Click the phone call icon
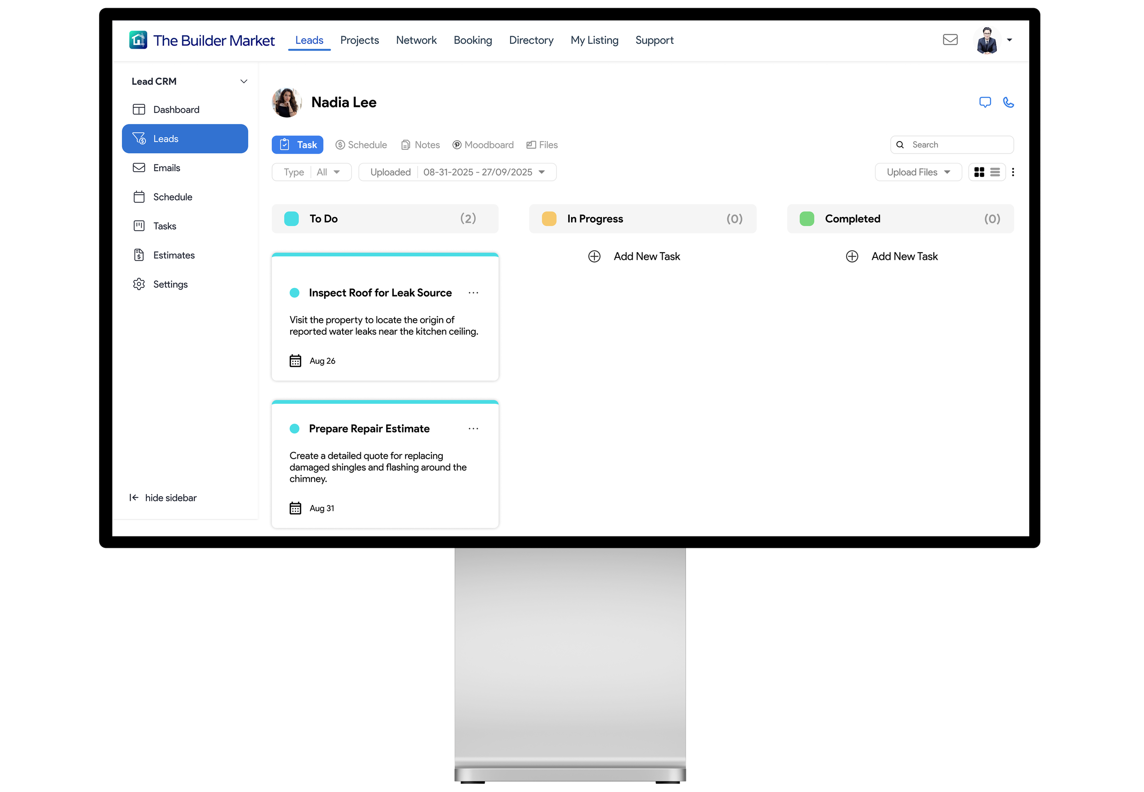The image size is (1144, 792). pos(1008,102)
